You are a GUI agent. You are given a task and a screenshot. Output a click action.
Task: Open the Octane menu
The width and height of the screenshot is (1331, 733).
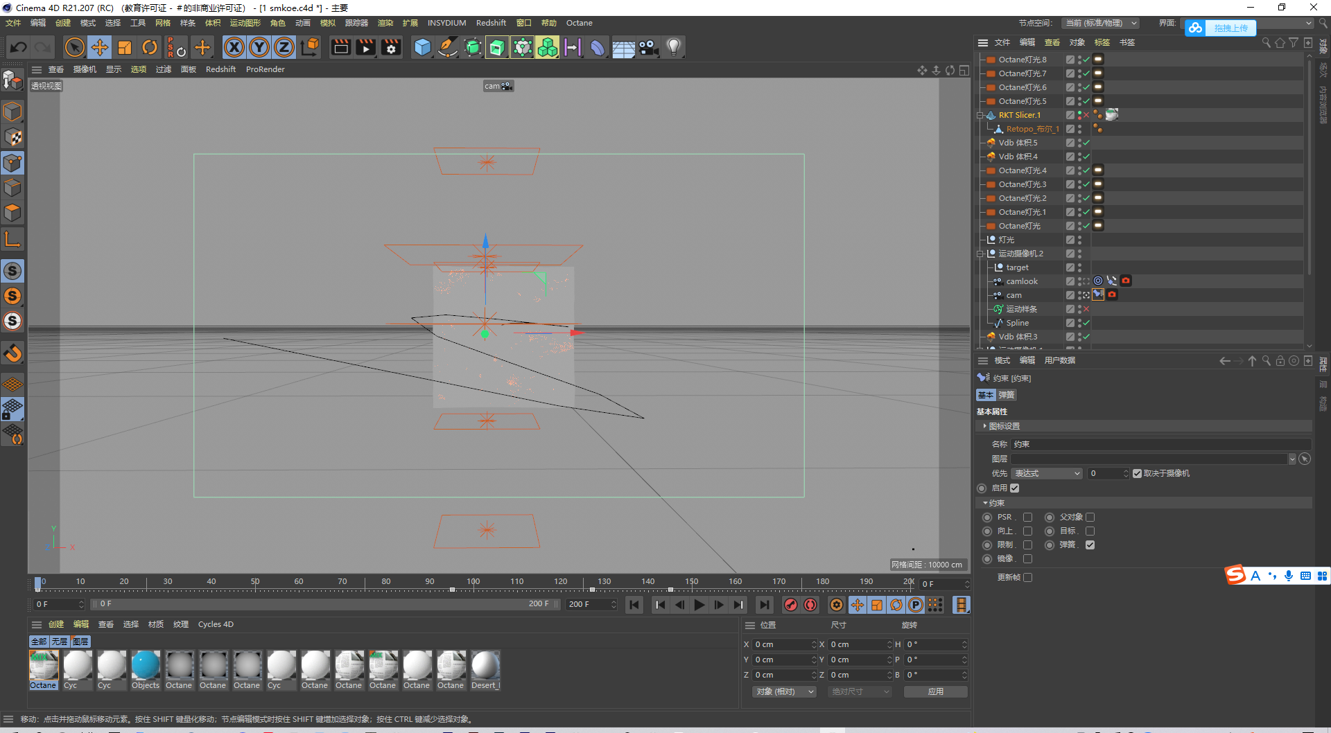[x=579, y=23]
